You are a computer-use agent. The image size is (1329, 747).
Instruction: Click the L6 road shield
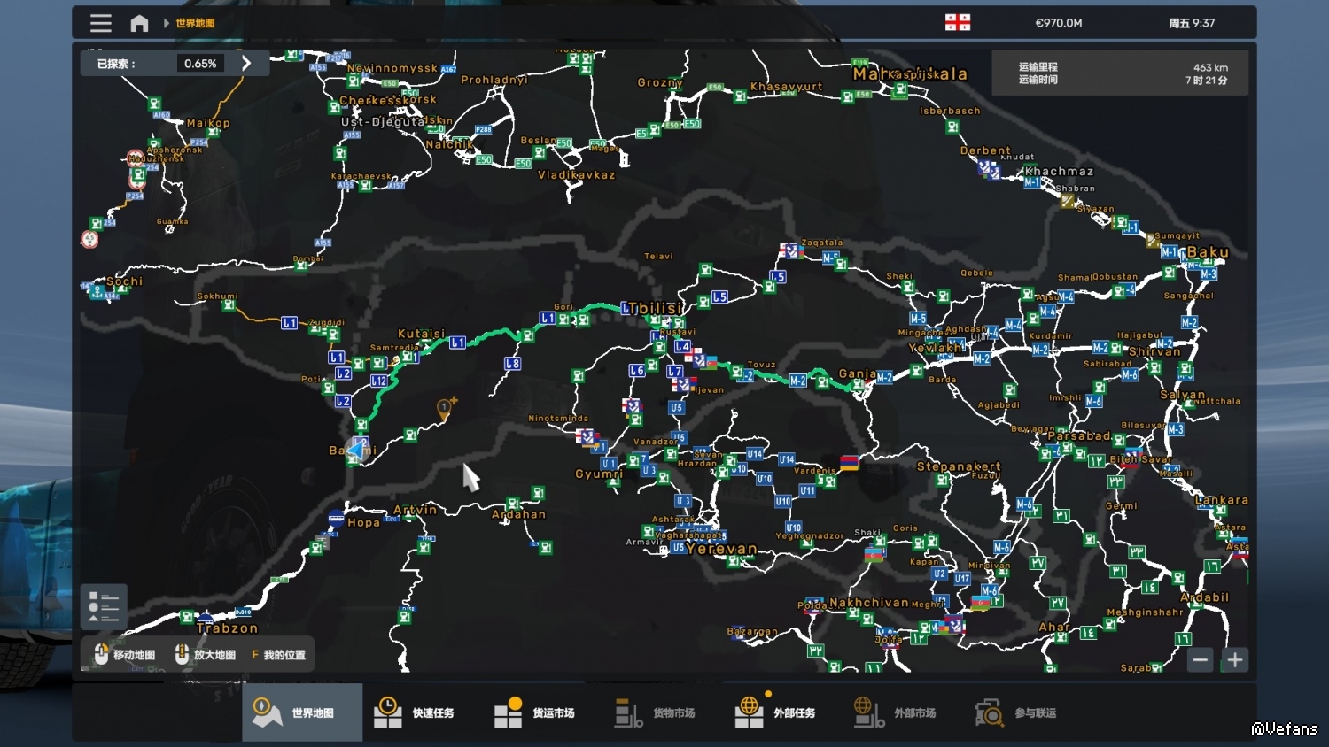[637, 371]
